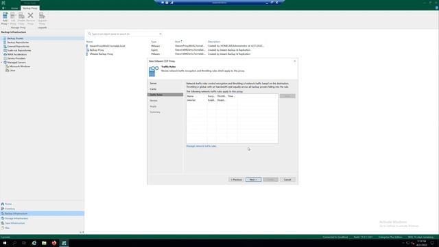The image size is (439, 247).
Task: Select the Backup Proxy ribbon tab
Action: point(30,8)
